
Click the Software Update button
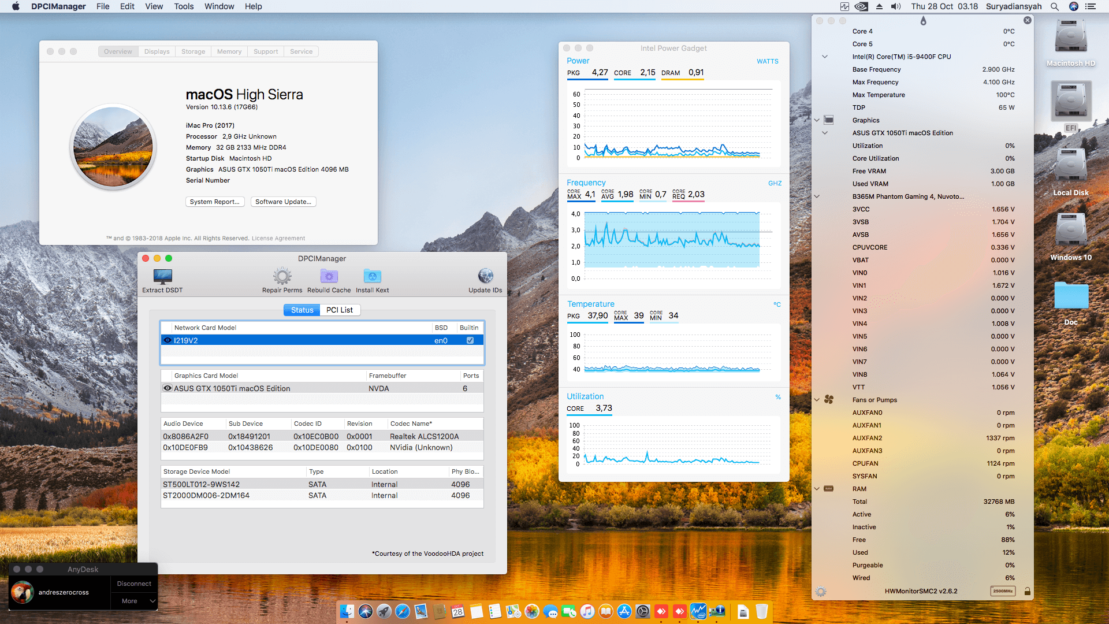tap(283, 202)
